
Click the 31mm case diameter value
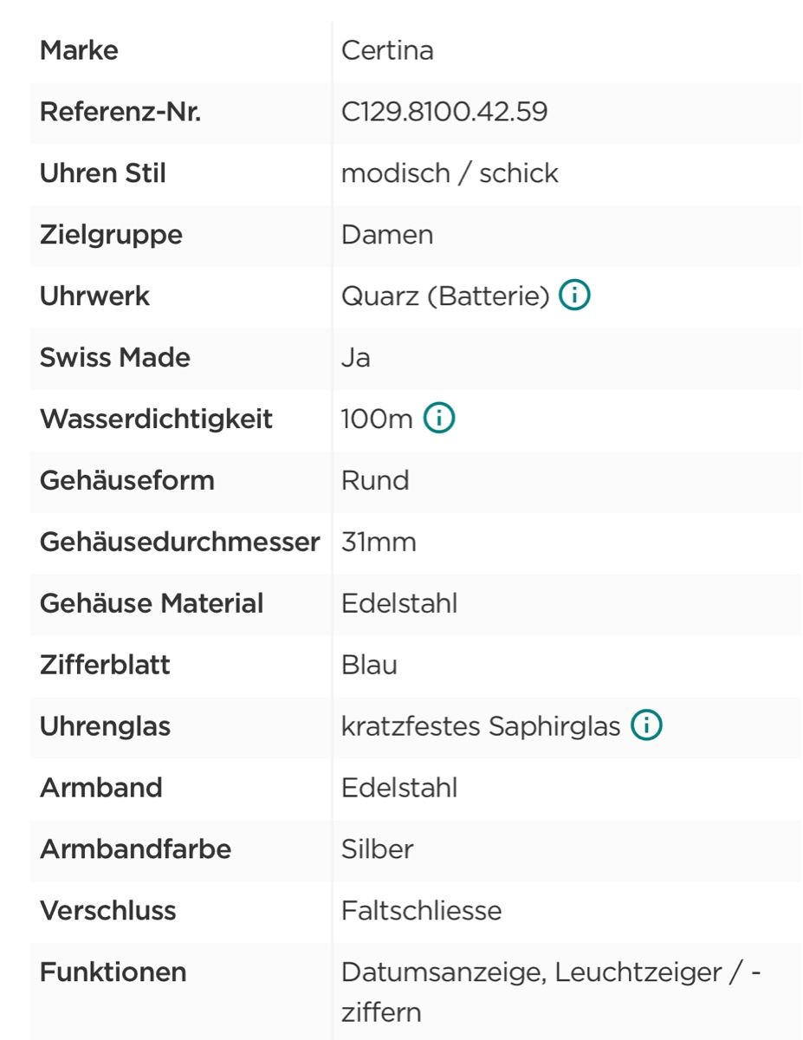click(x=379, y=543)
